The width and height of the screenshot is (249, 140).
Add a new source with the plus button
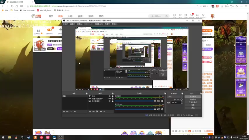pyautogui.click(x=90, y=112)
